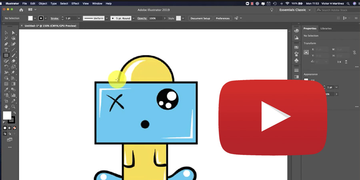The height and width of the screenshot is (180, 360).
Task: Choose the Magic Wand tool
Action: 6,38
